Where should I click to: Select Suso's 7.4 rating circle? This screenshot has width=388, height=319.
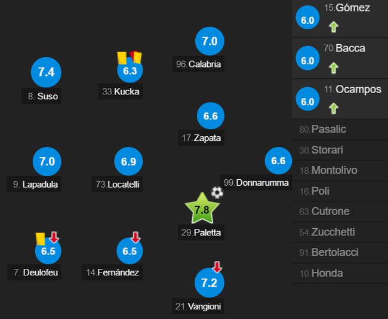point(46,72)
